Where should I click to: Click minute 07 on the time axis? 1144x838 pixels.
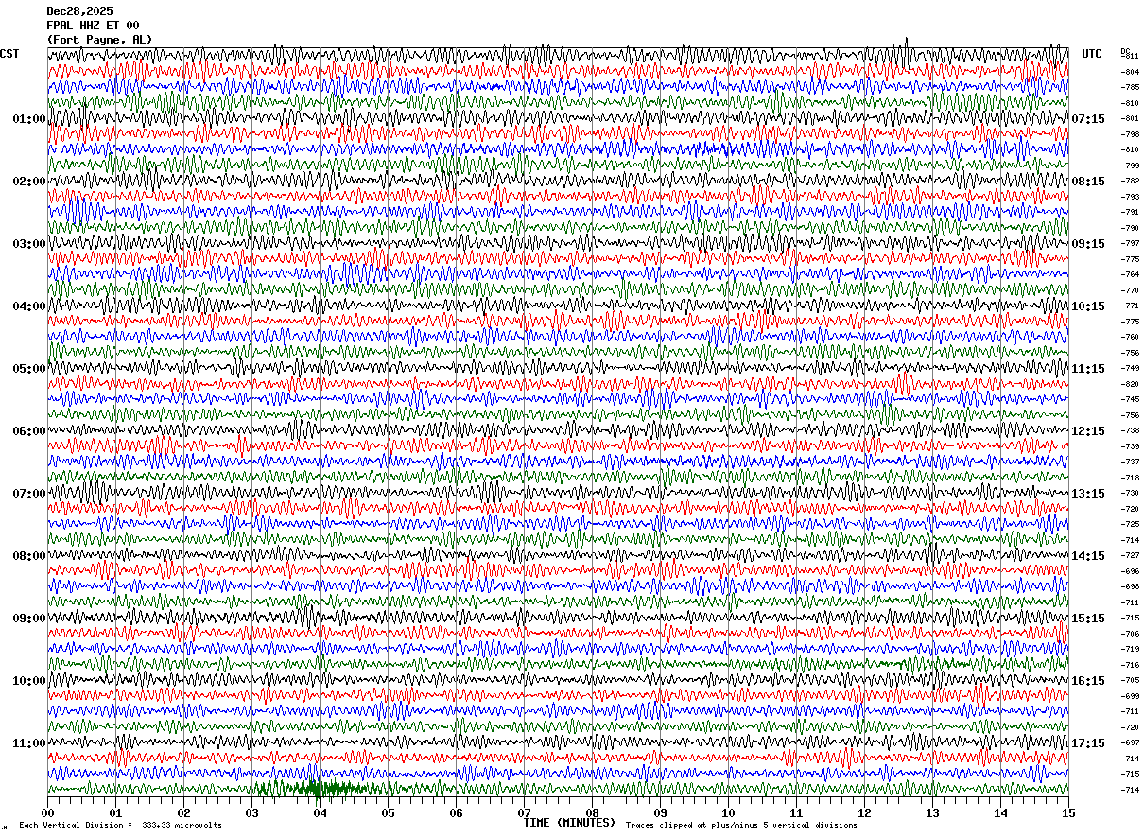pyautogui.click(x=524, y=812)
